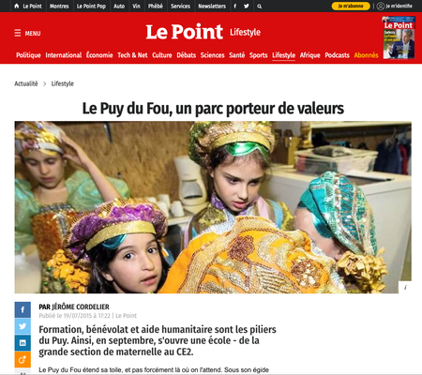Open Le Point magazine cover thumbnail
This screenshot has width=422, height=375.
click(x=399, y=37)
